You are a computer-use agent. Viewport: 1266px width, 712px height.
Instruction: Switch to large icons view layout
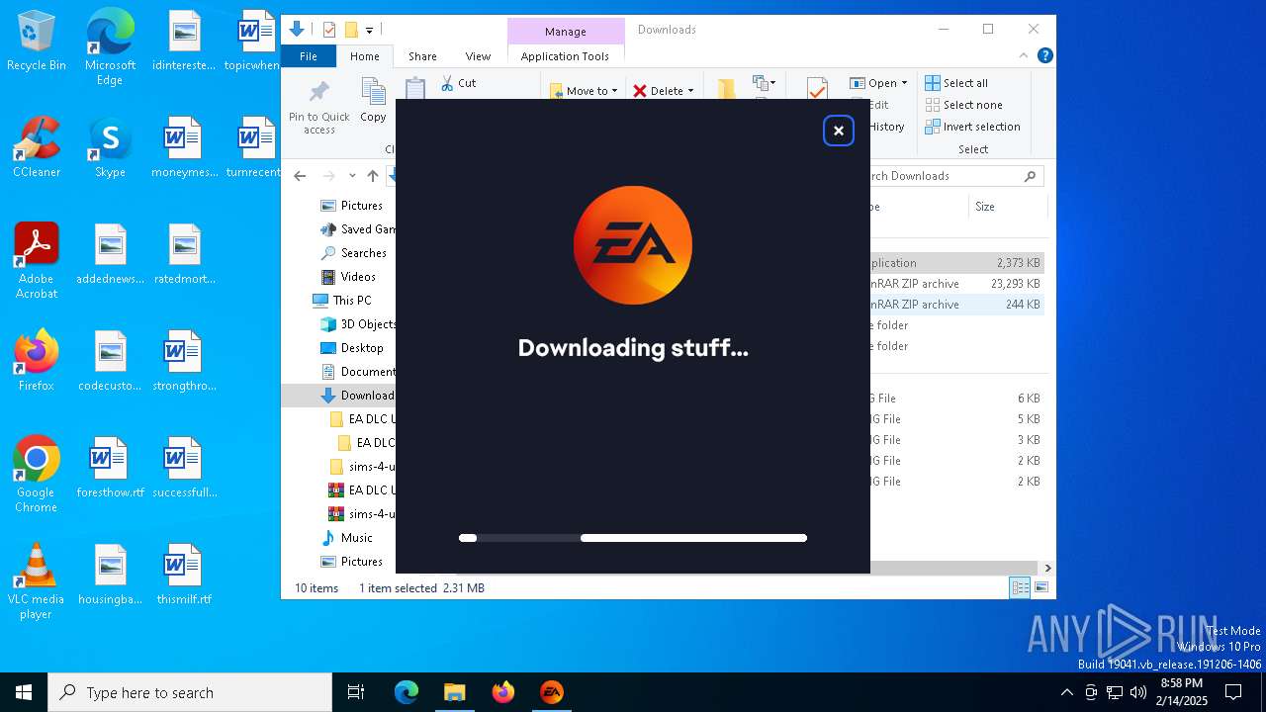click(1040, 588)
